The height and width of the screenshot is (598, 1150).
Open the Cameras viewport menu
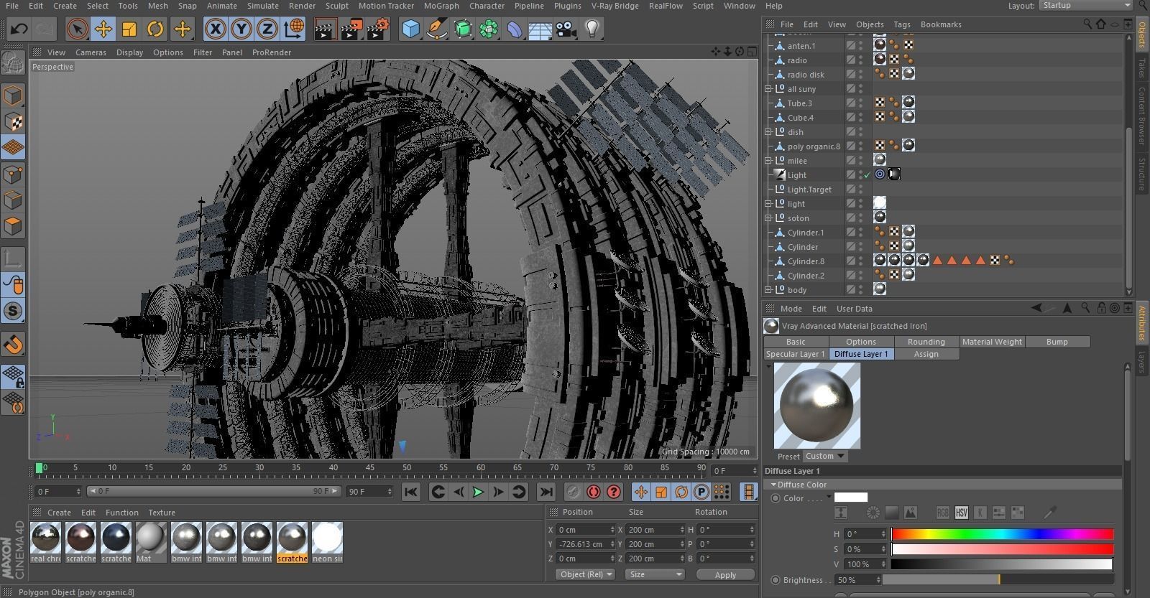(91, 52)
